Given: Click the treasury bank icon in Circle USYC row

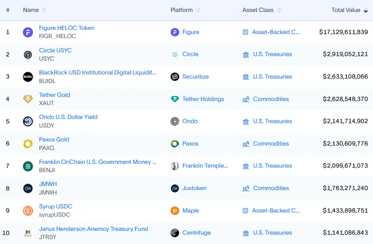Looking at the screenshot, I should (246, 55).
